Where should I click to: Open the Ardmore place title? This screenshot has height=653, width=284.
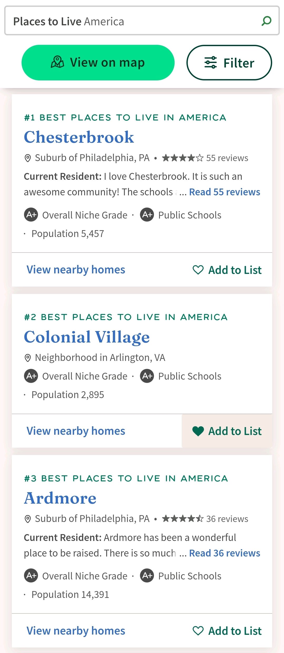[60, 498]
